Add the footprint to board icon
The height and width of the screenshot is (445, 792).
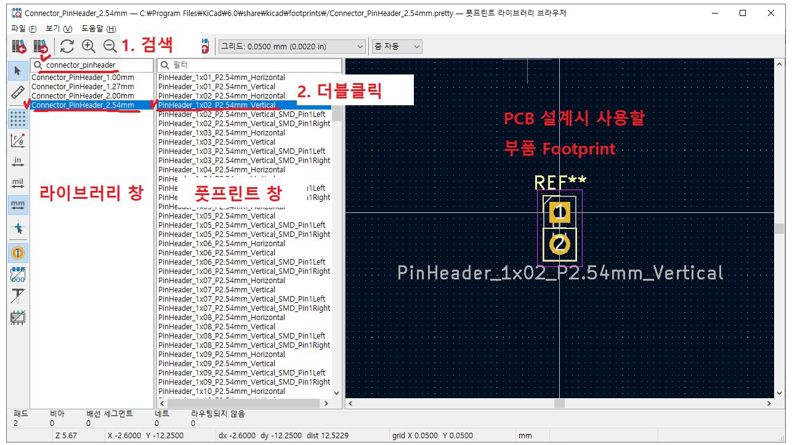coord(204,46)
